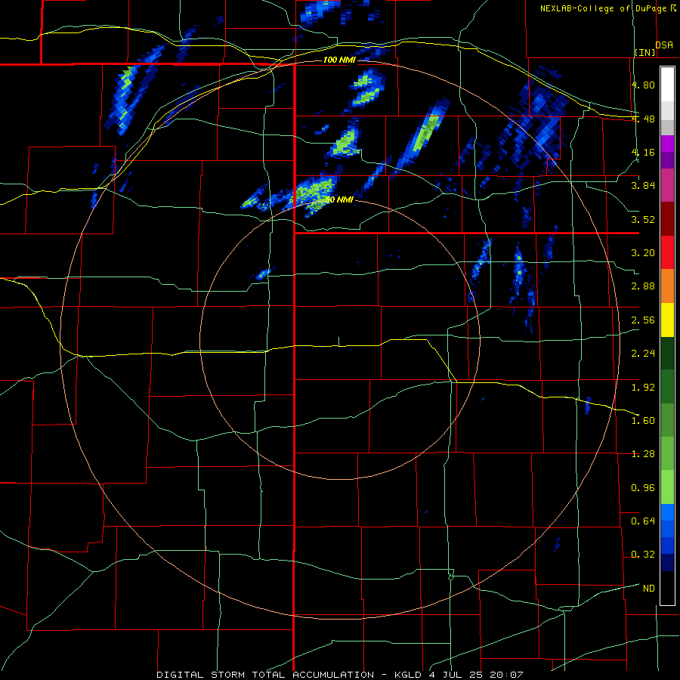Screen dimensions: 680x680
Task: Click the ND legend label
Action: (x=649, y=589)
